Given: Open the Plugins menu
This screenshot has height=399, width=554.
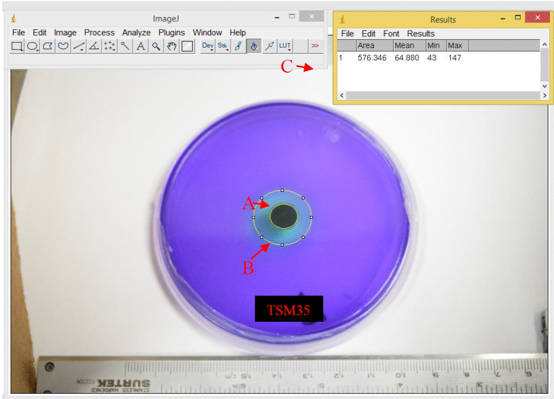Looking at the screenshot, I should (x=171, y=32).
